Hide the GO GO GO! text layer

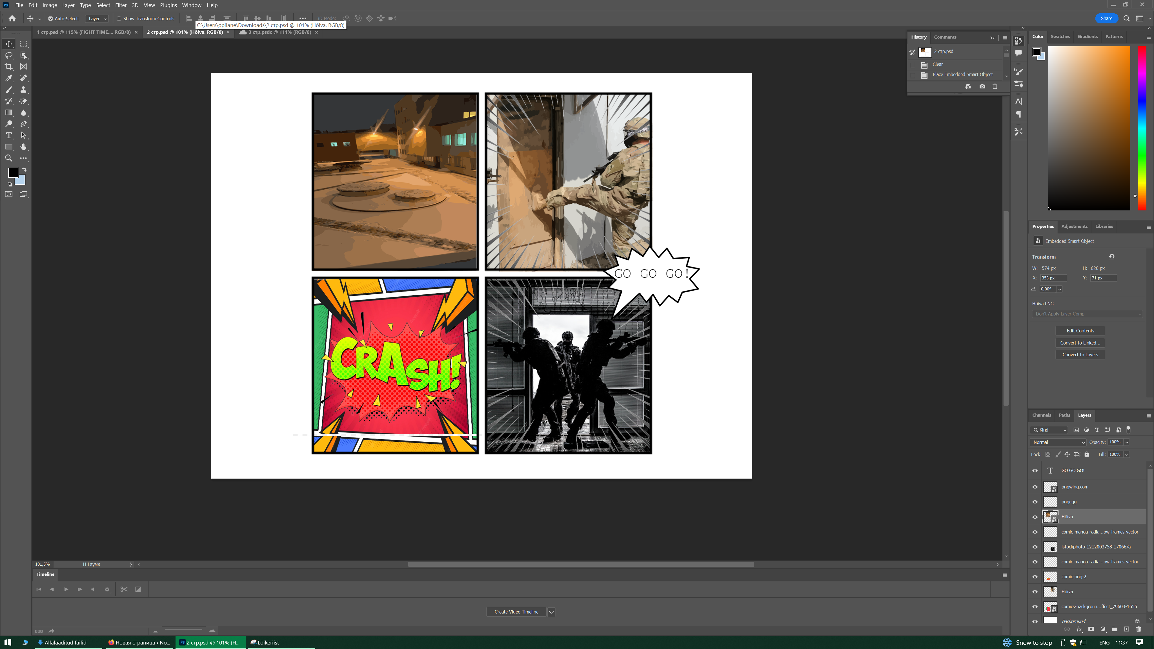click(x=1035, y=471)
